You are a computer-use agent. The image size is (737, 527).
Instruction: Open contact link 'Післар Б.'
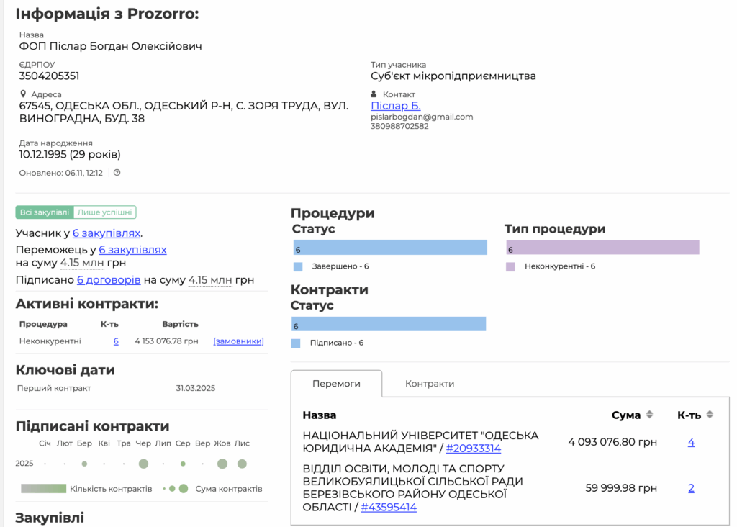pyautogui.click(x=395, y=106)
